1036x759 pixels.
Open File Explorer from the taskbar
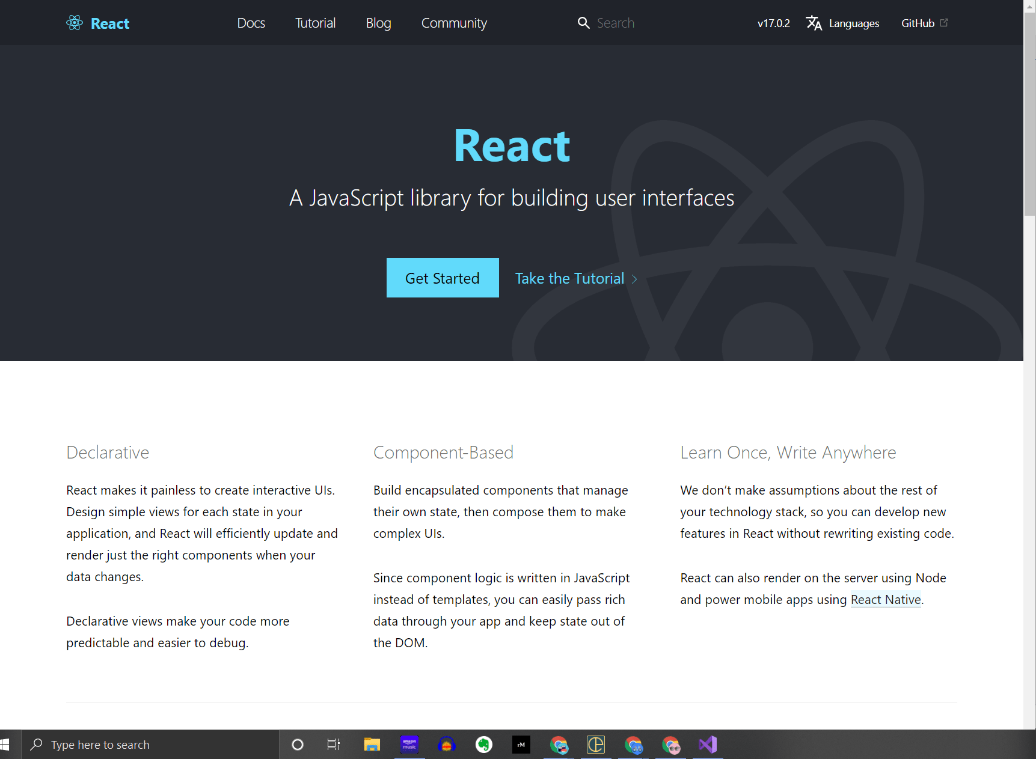tap(372, 745)
